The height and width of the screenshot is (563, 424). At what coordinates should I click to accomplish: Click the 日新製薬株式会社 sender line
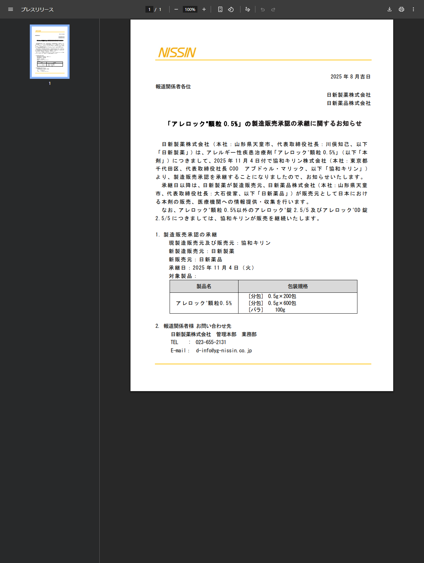tap(349, 95)
